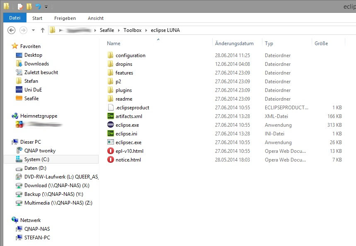This screenshot has width=356, height=246.
Task: Click the INI-Datei type cell
Action: [x=274, y=134]
